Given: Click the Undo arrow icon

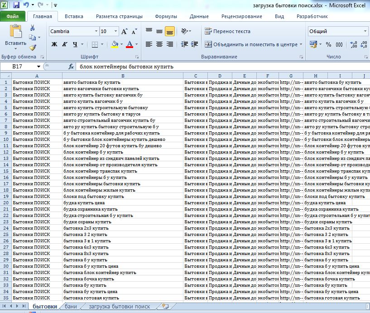Looking at the screenshot, I should click(26, 5).
